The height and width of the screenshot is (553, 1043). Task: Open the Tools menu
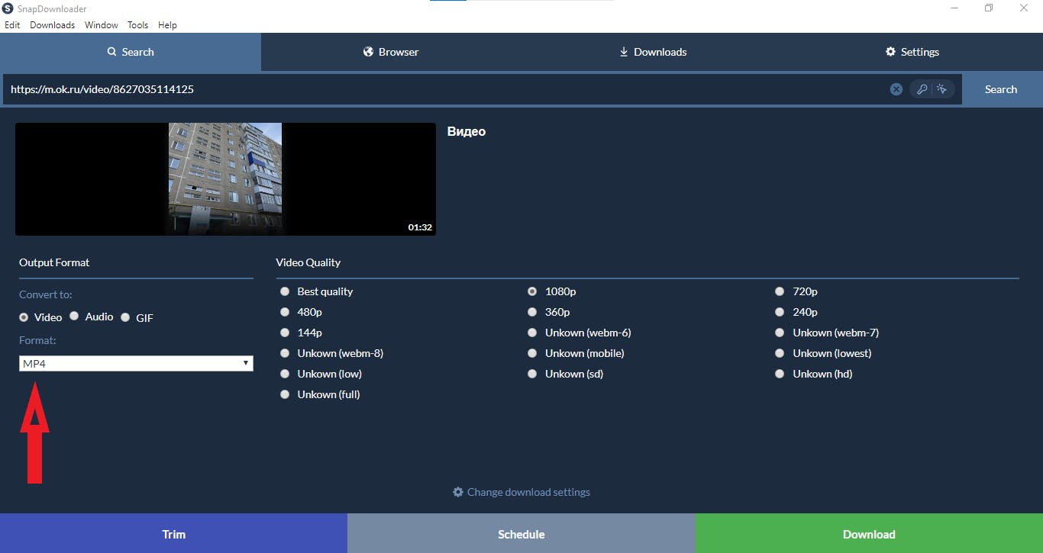coord(138,25)
